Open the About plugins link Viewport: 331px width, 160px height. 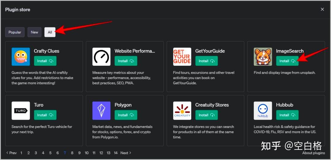[x=314, y=153]
